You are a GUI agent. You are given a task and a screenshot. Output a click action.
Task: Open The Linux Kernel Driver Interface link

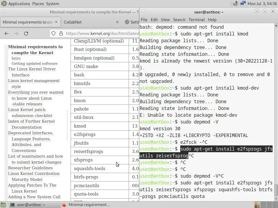click(x=32, y=72)
